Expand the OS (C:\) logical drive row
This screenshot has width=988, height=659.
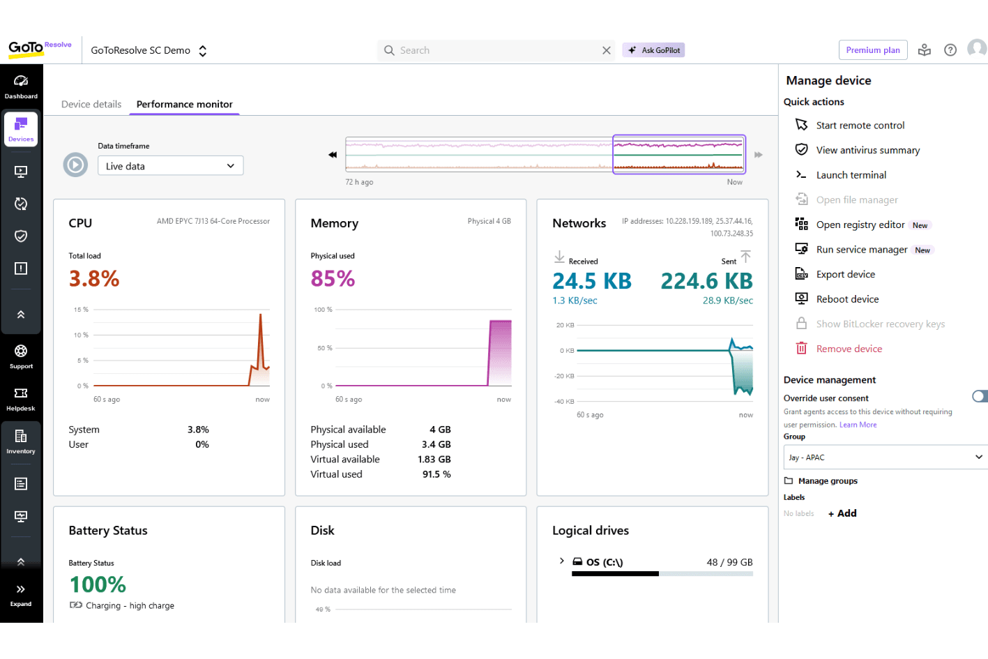pos(562,561)
